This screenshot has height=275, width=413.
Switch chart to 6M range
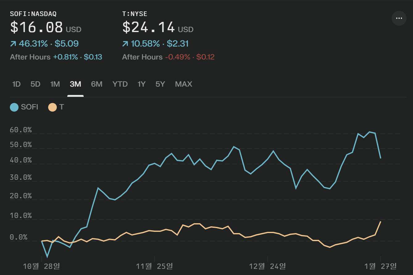click(x=97, y=84)
